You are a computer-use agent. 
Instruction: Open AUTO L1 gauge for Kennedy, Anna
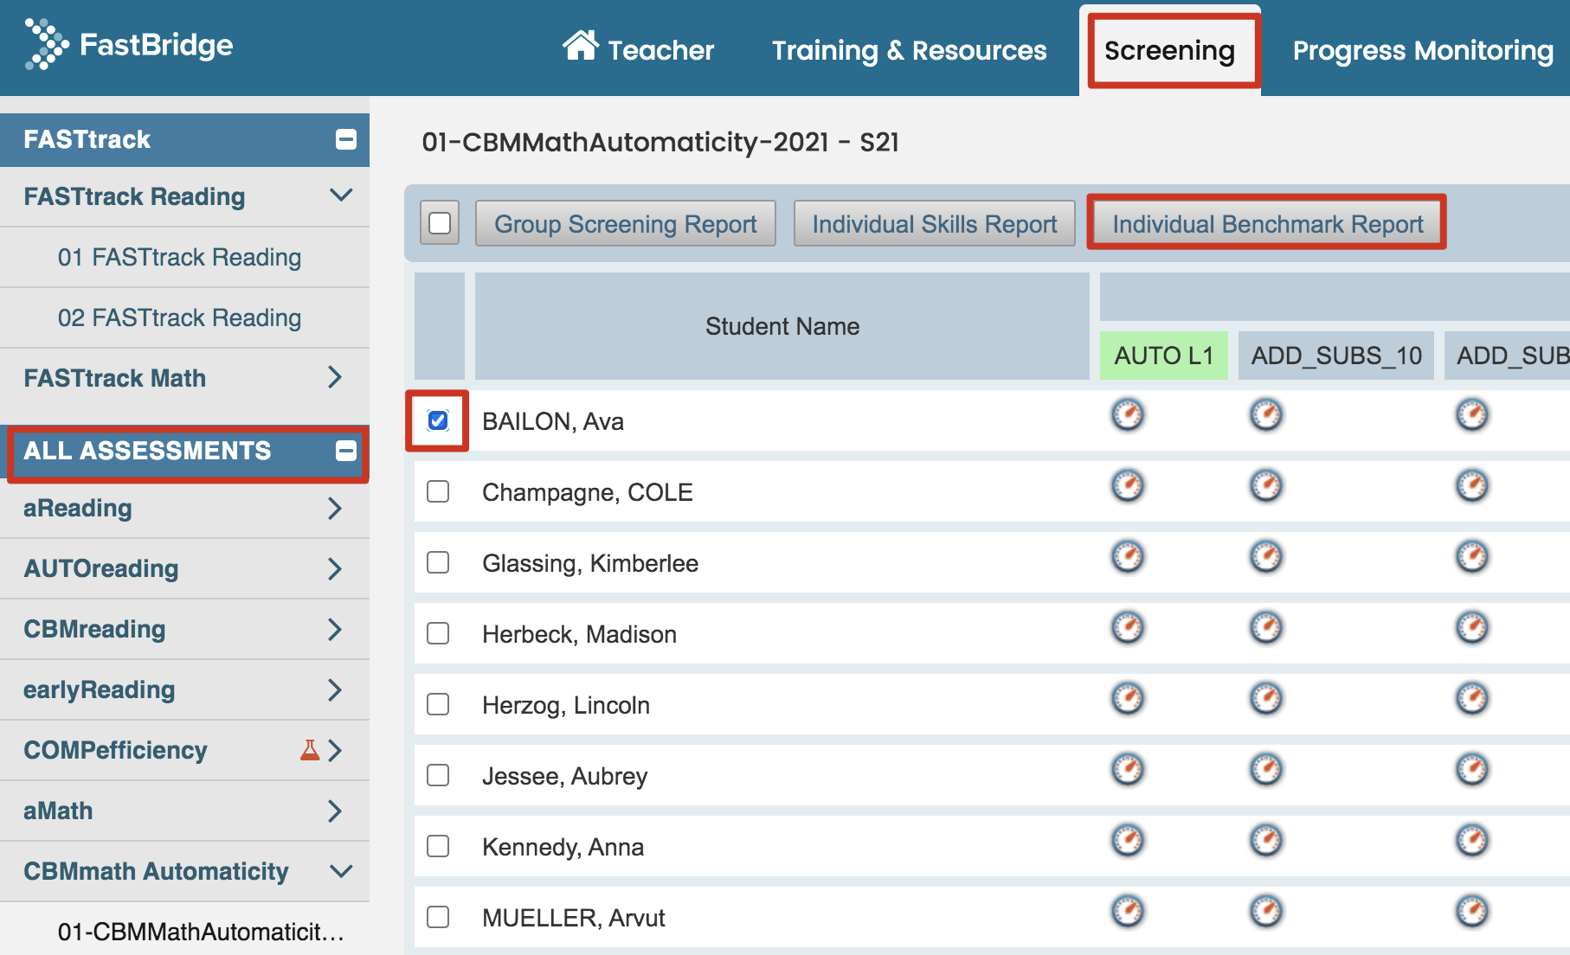(1127, 841)
